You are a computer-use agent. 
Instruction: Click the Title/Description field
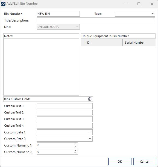tap(96, 20)
